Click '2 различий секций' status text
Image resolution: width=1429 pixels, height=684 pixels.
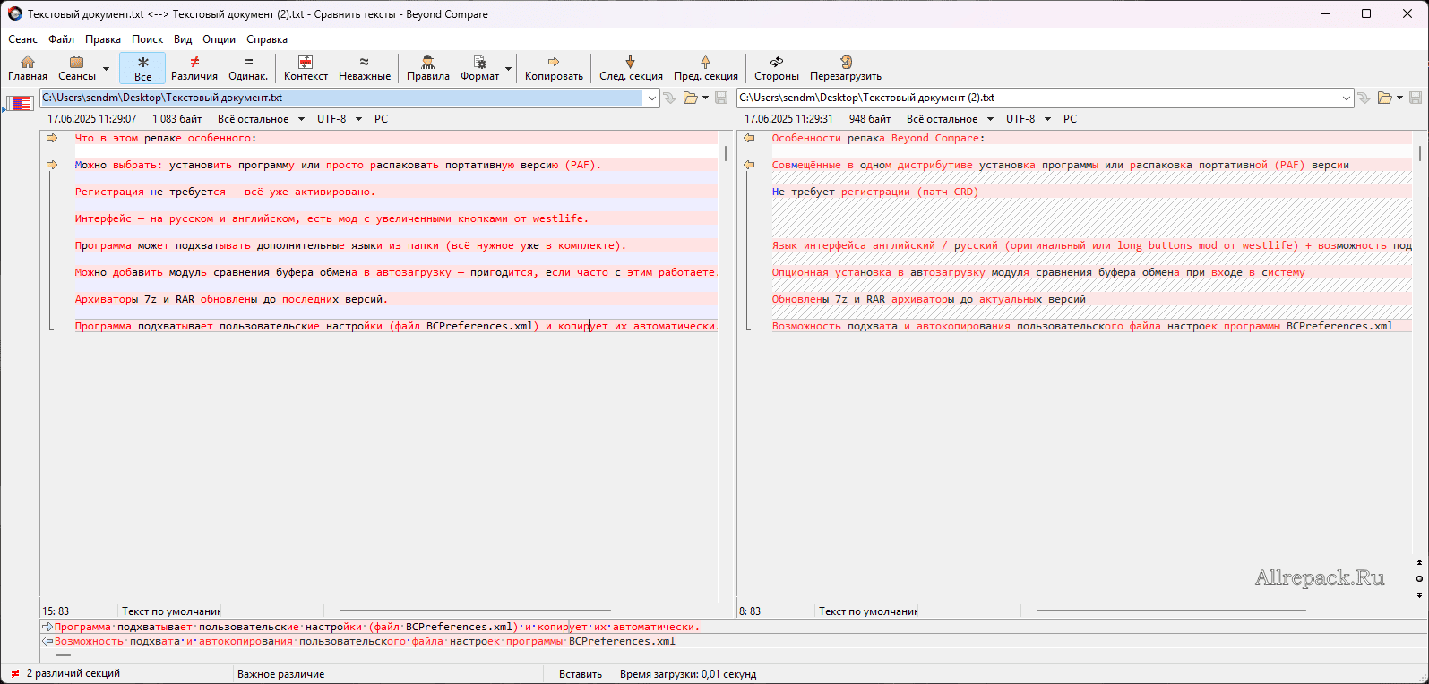coord(73,673)
